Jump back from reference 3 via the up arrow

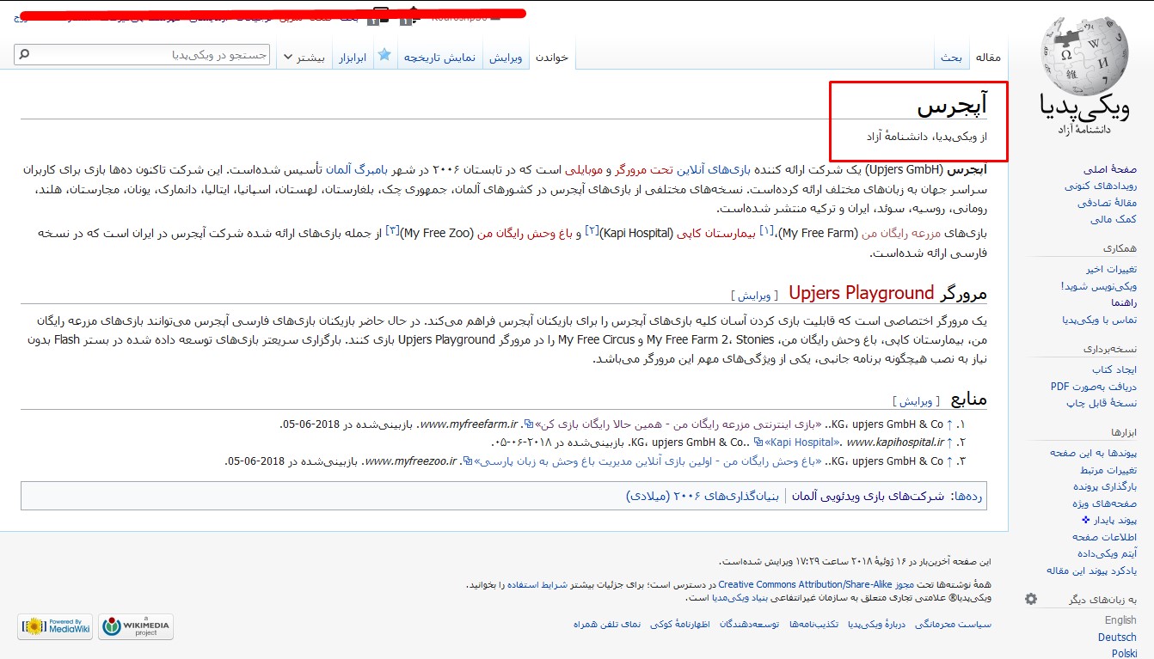[x=949, y=461]
